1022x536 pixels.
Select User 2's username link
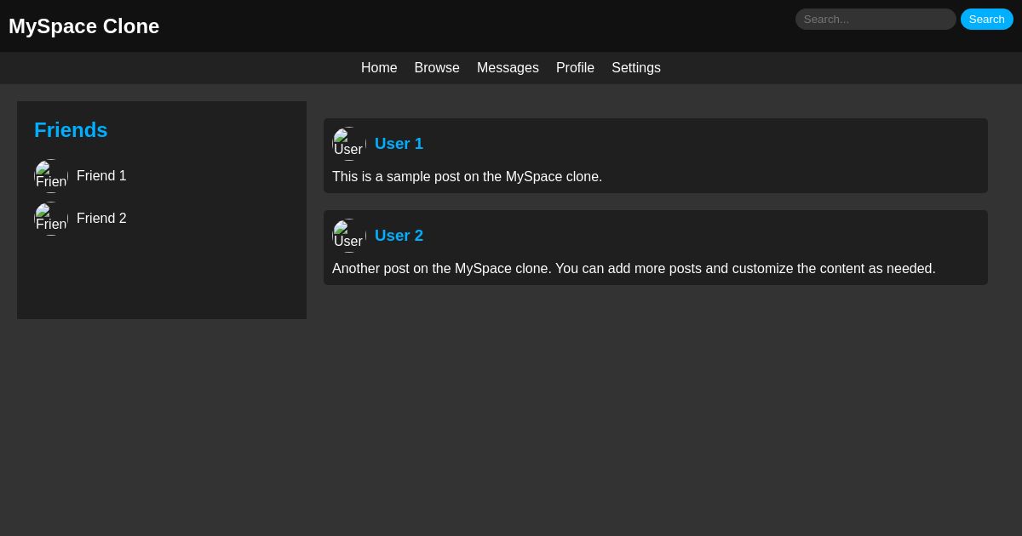(399, 236)
